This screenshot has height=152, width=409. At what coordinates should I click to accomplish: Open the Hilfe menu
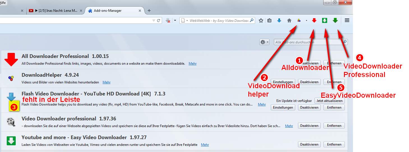point(2,3)
